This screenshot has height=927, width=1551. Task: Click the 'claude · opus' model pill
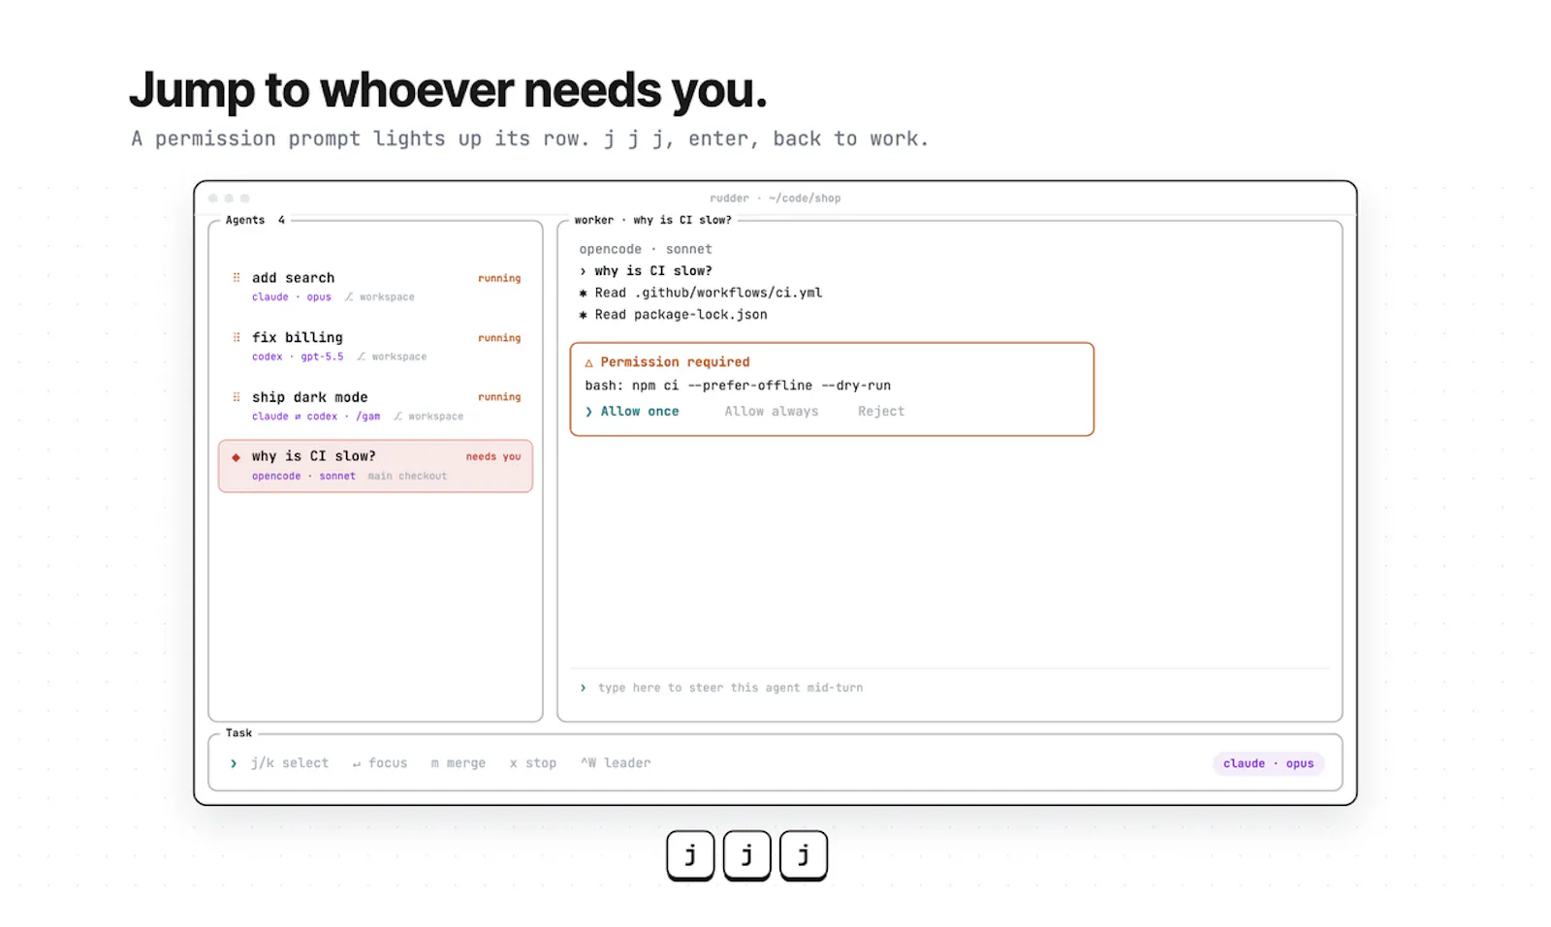[x=1268, y=763]
